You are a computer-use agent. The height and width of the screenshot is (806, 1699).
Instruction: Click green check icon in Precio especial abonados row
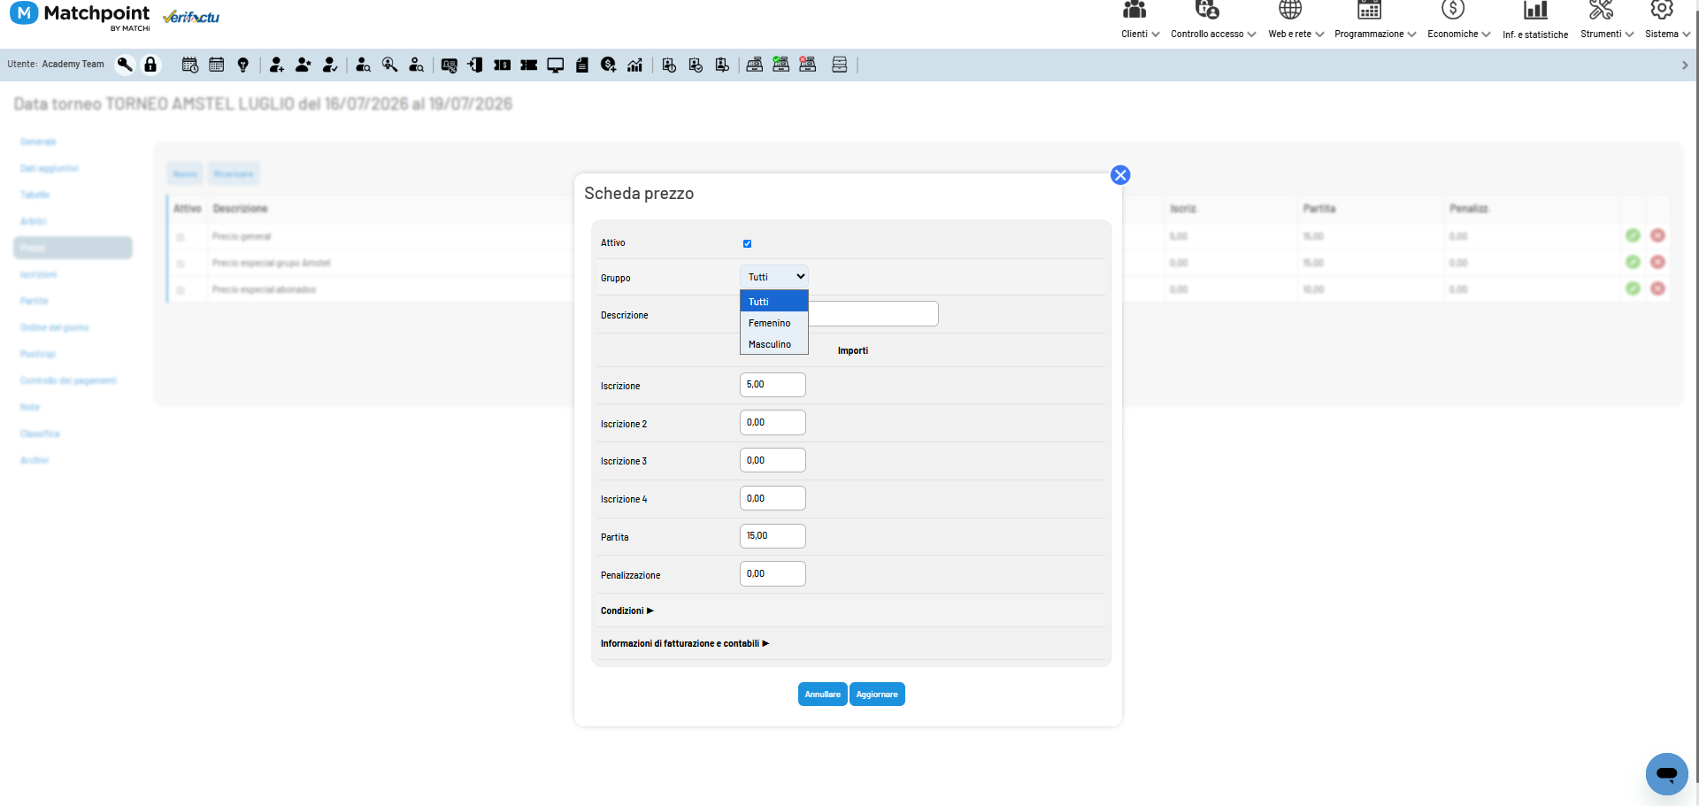[x=1633, y=288]
